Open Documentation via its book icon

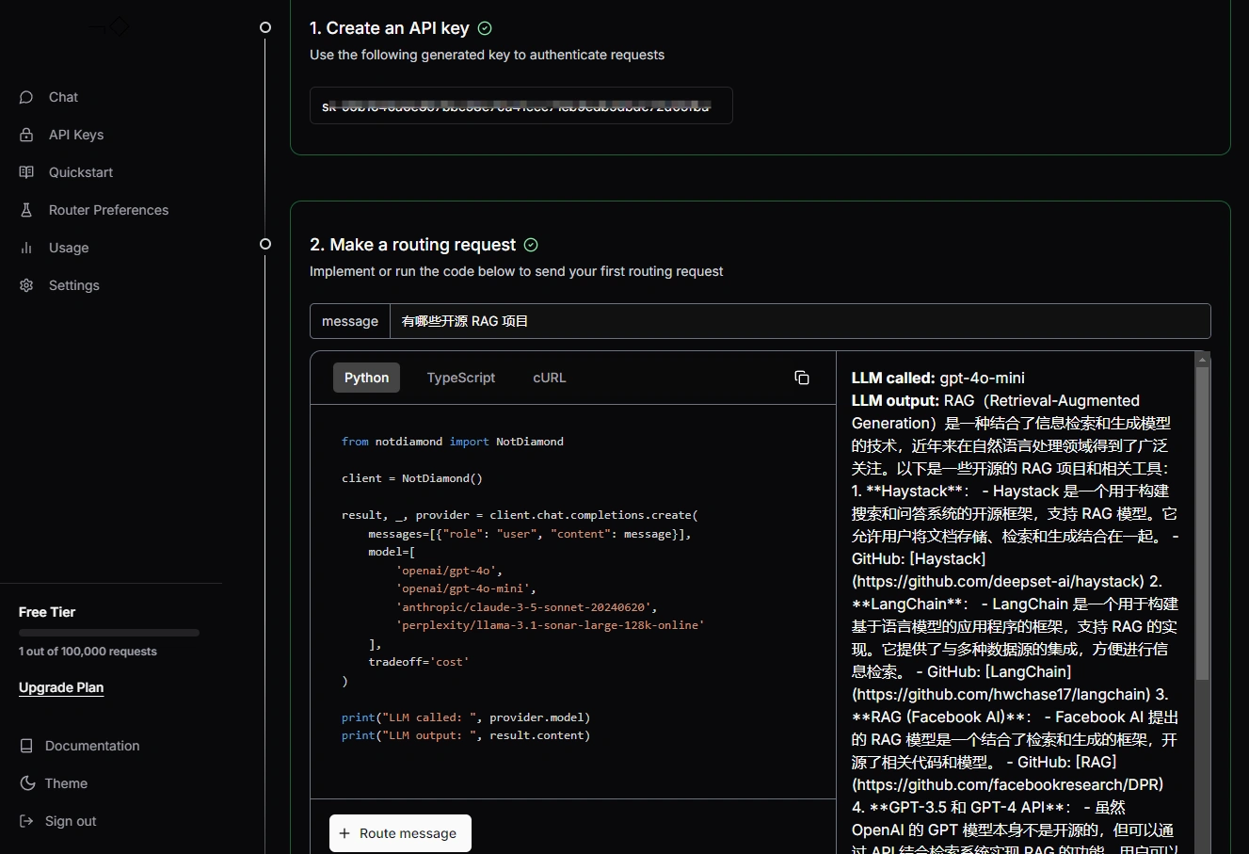click(x=26, y=746)
